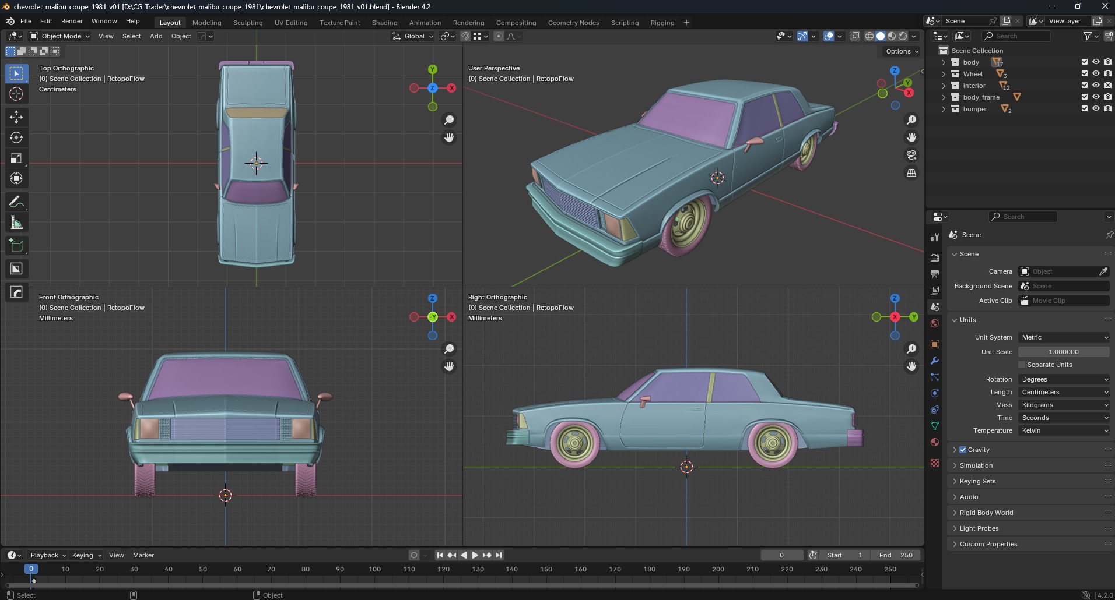
Task: Open the Render menu
Action: coord(72,21)
